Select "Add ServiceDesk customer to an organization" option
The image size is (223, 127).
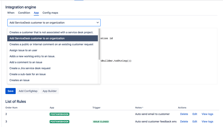(37, 38)
